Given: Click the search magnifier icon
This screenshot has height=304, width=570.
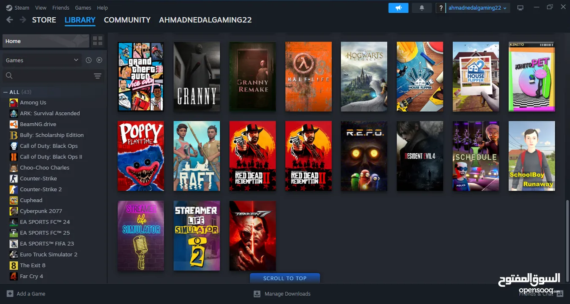Looking at the screenshot, I should coord(9,76).
